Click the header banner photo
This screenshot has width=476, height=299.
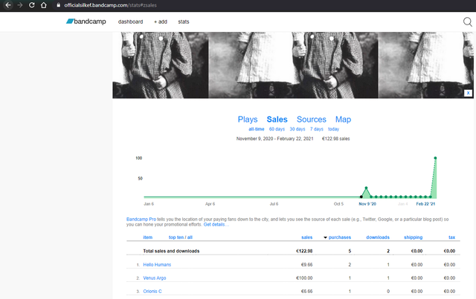coord(293,65)
